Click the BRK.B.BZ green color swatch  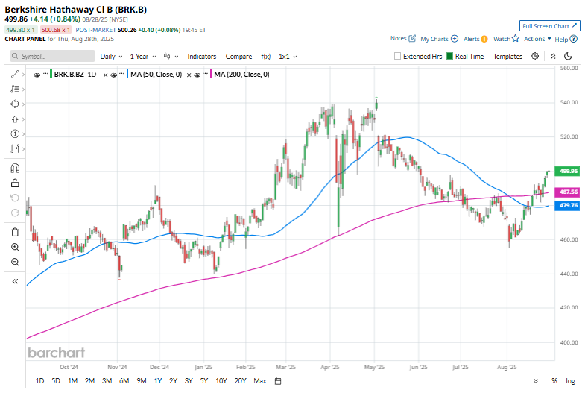51,75
